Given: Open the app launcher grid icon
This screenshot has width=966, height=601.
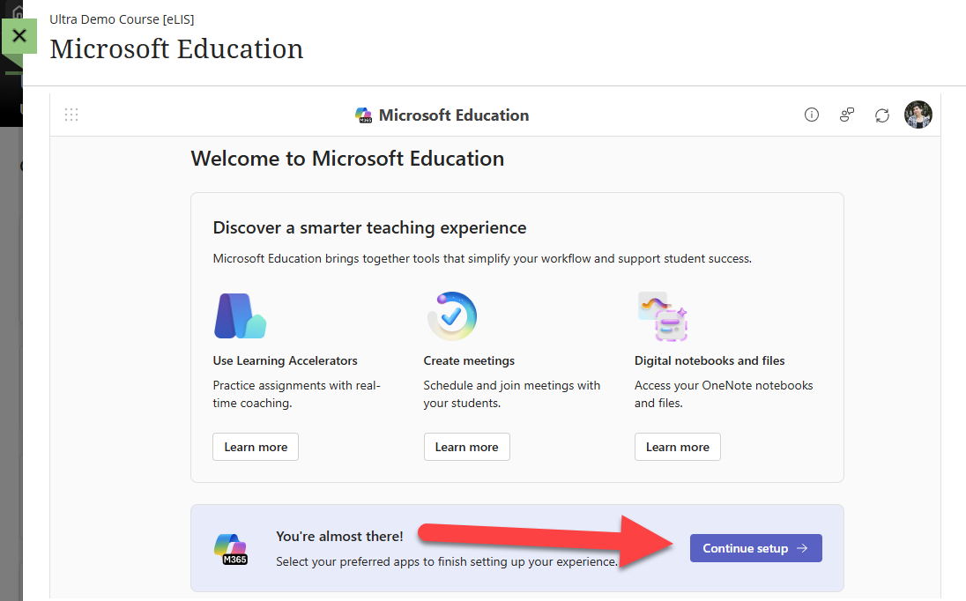Looking at the screenshot, I should click(x=71, y=115).
